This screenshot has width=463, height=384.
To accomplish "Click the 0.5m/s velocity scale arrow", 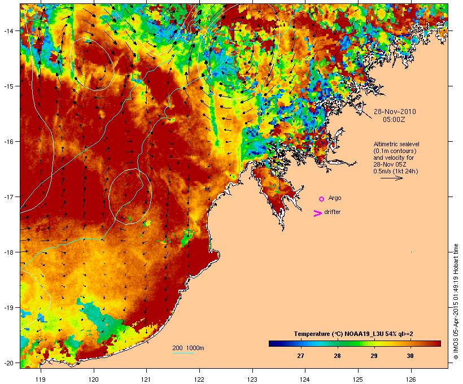I will [391, 178].
